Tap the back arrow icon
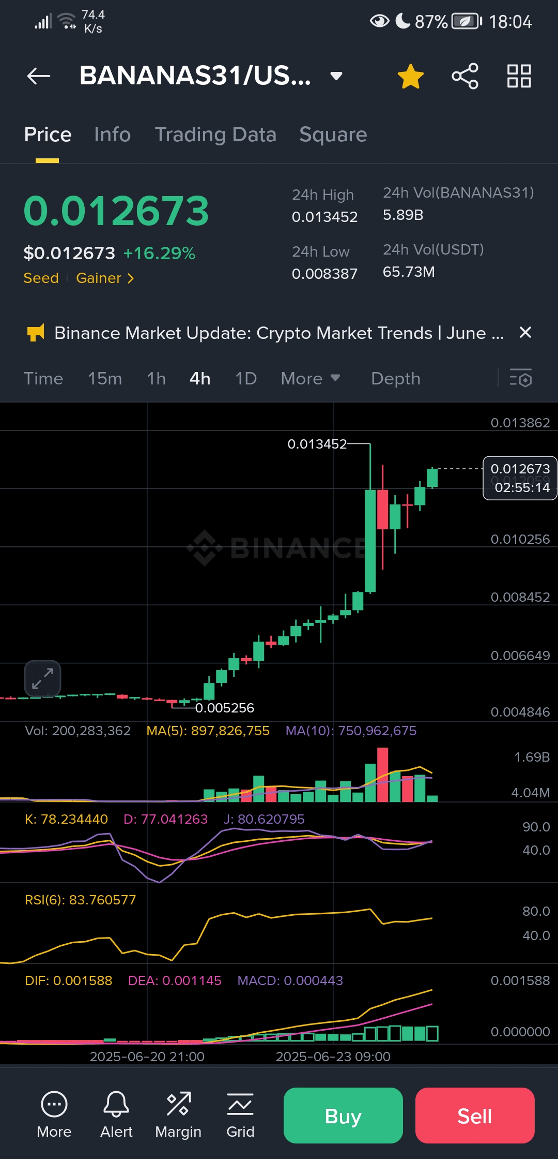 point(39,76)
